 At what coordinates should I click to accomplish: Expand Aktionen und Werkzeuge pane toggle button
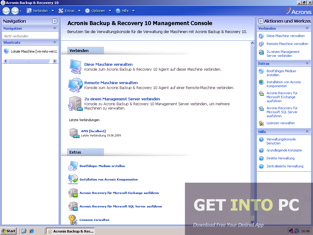pyautogui.click(x=260, y=21)
